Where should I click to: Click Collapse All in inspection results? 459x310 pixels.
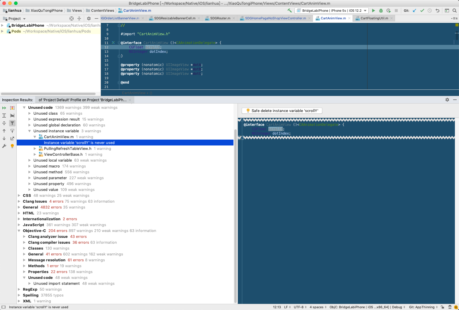[4, 123]
